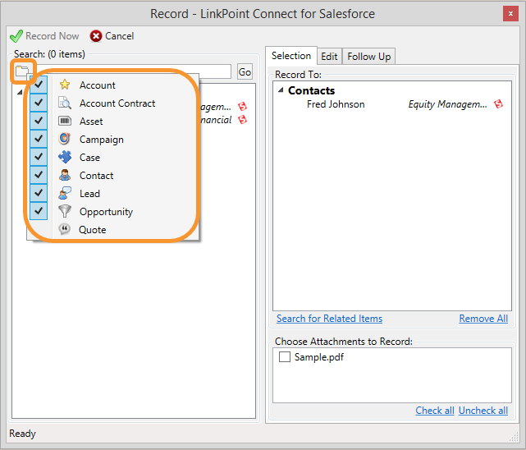Uncheck the Case object type
Screen dimensions: 526x450
[x=39, y=156]
